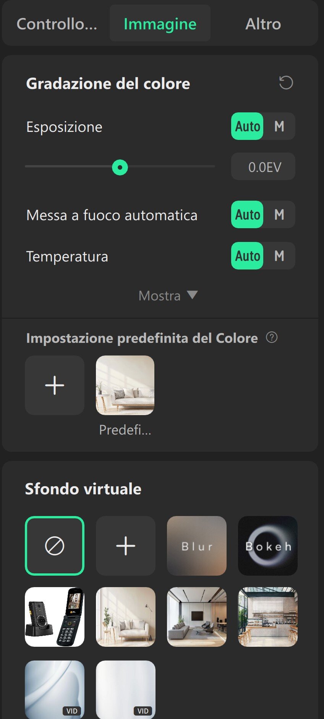Viewport: 324px width, 719px height.
Task: Open help for color preset
Action: [272, 338]
